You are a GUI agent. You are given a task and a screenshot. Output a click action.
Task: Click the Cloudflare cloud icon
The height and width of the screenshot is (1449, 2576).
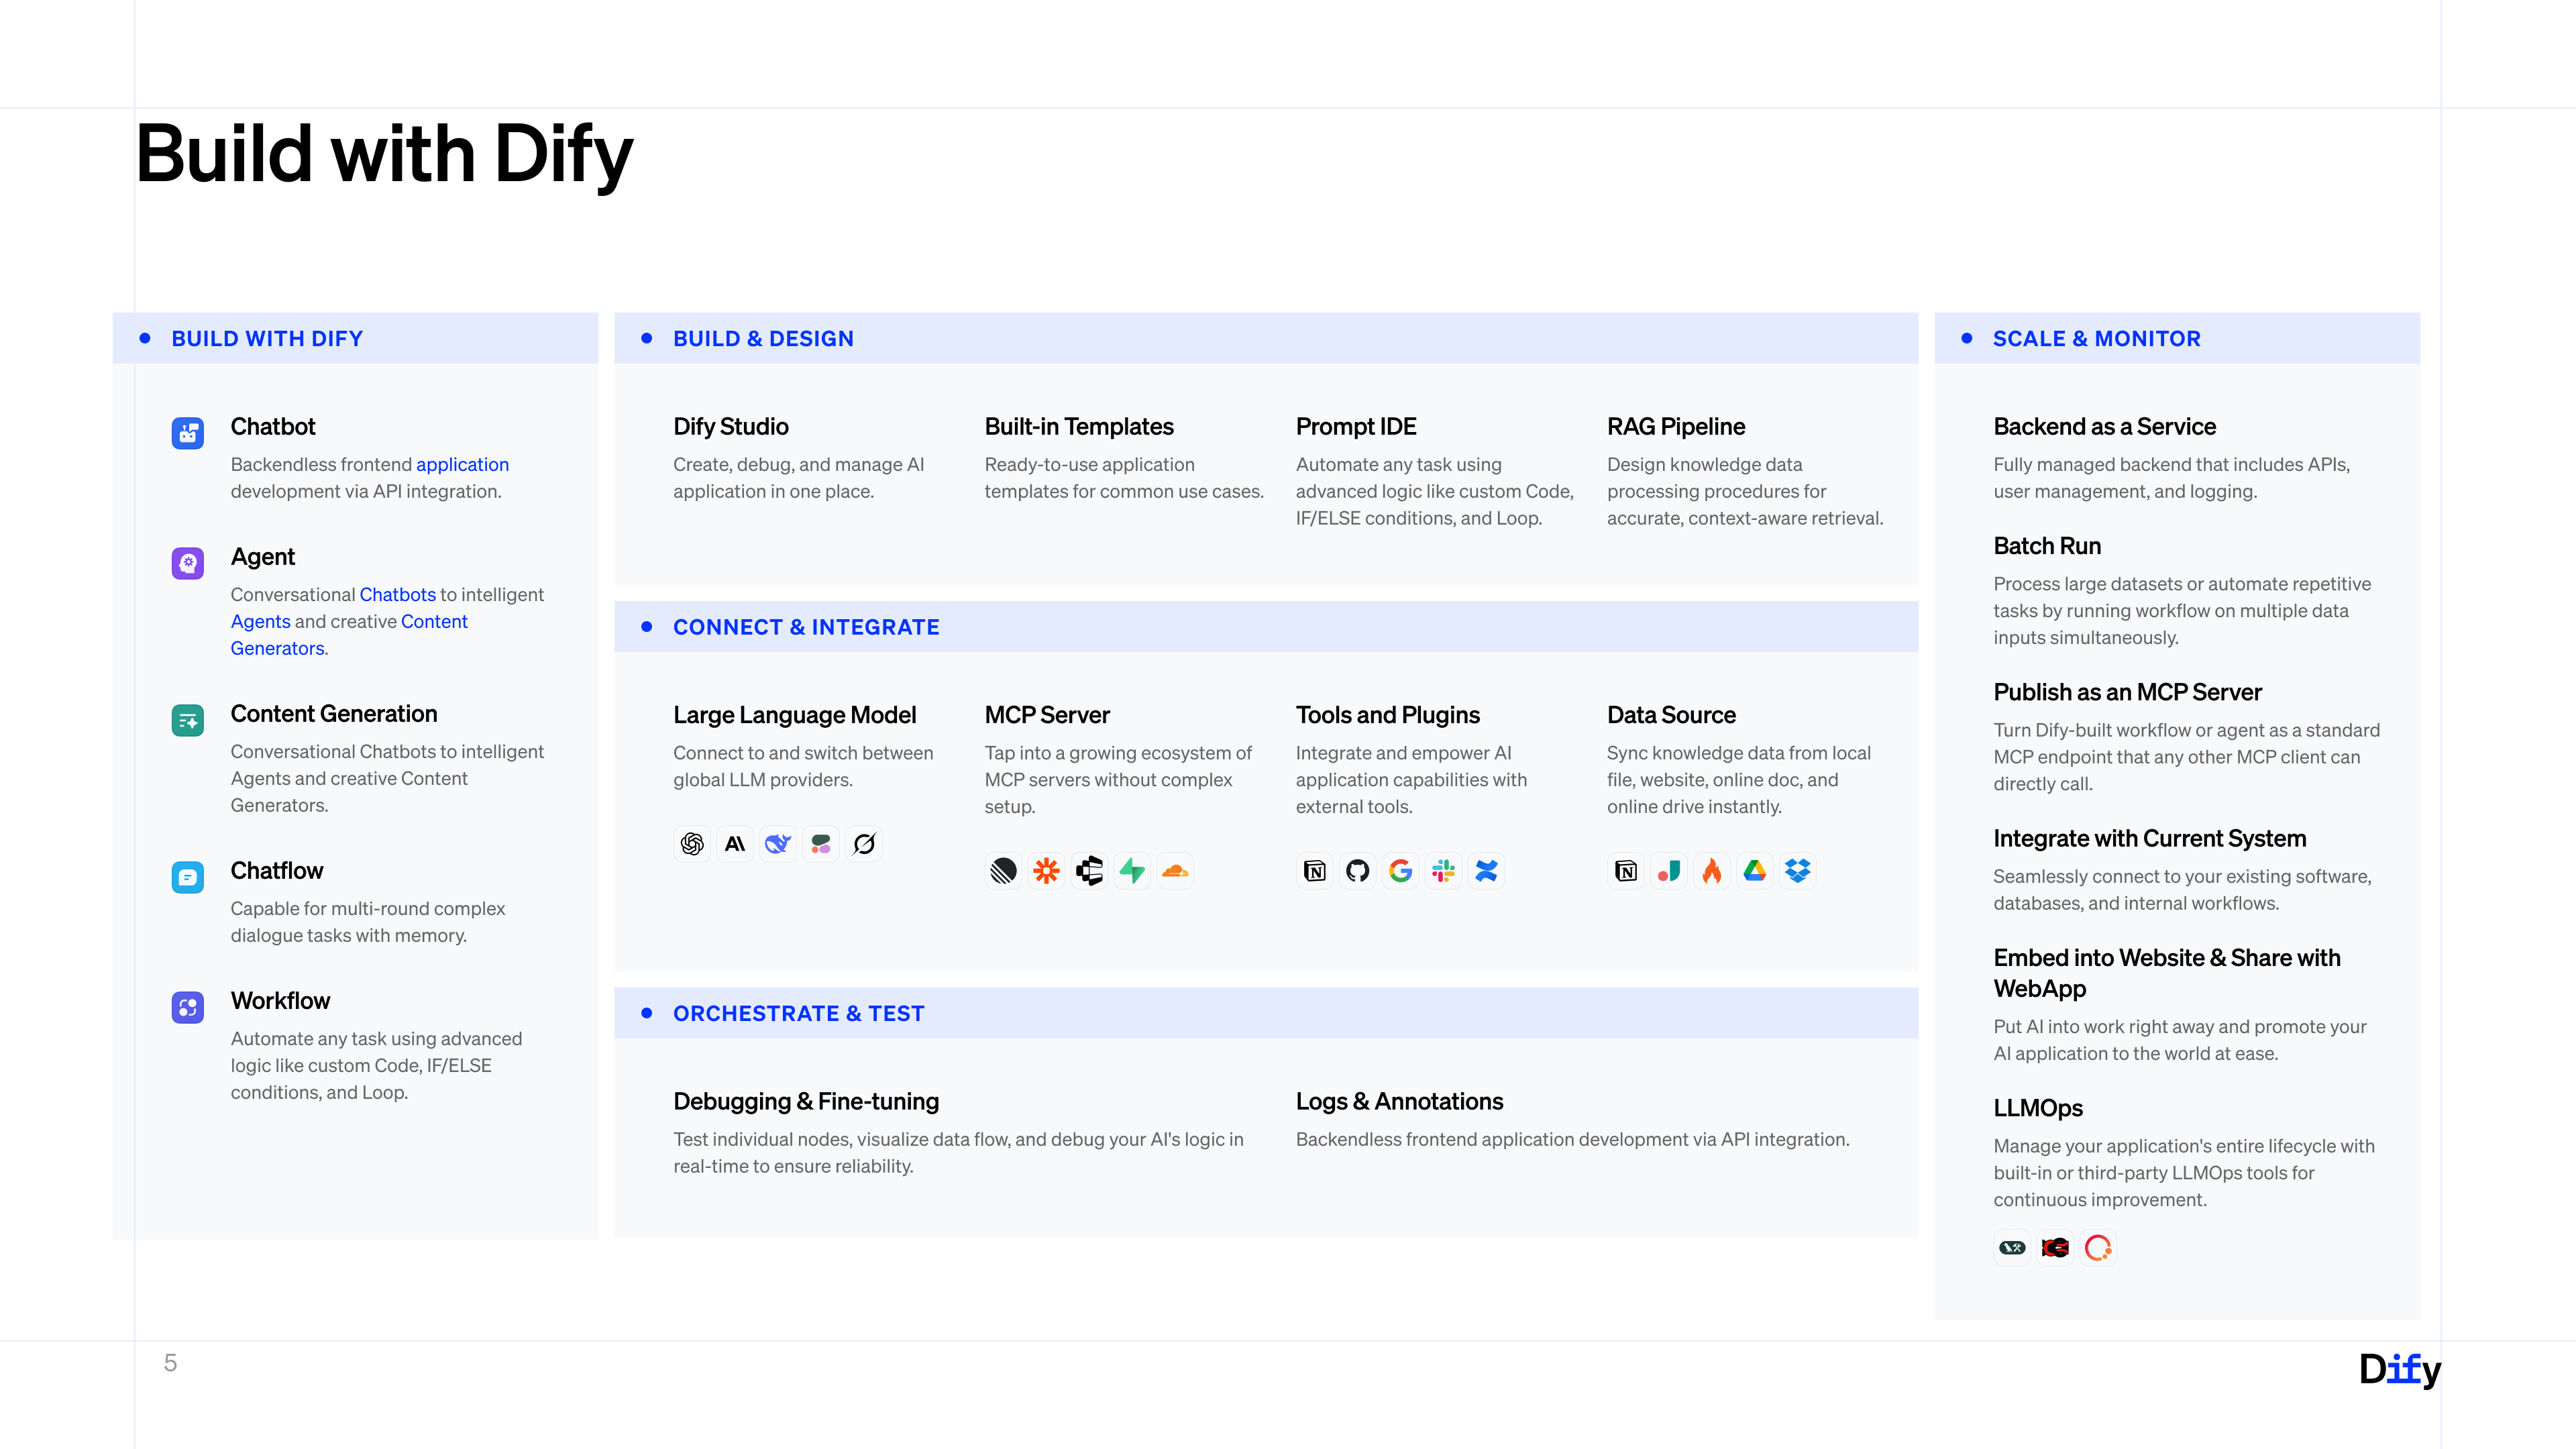coord(1175,871)
